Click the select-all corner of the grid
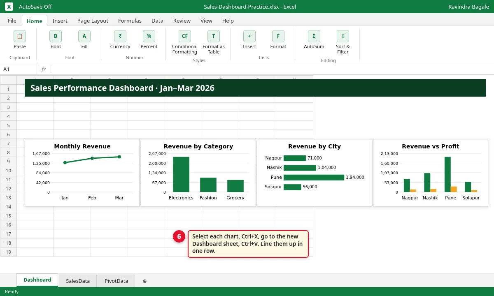Image resolution: width=494 pixels, height=296 pixels. coord(8,80)
